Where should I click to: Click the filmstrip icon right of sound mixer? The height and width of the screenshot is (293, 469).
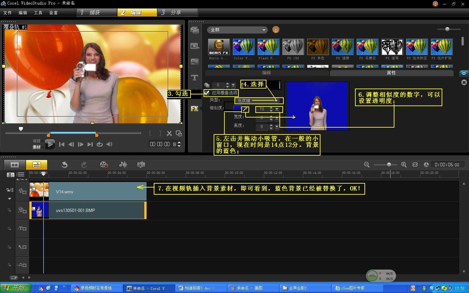coord(141,165)
